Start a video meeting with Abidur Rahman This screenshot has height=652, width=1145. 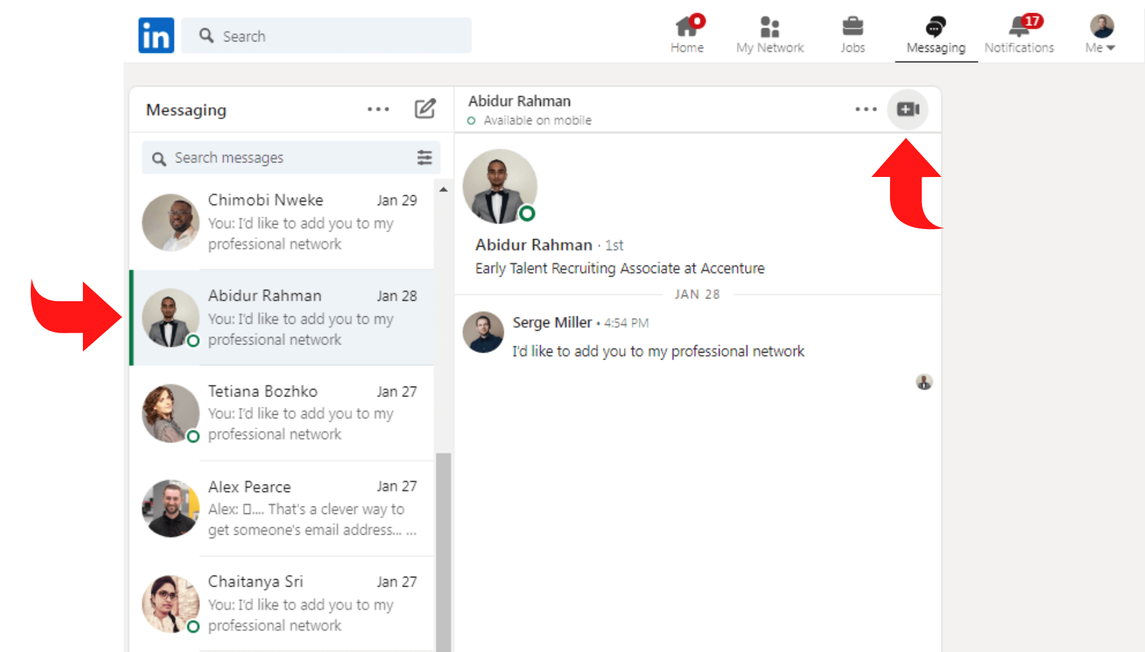(x=908, y=110)
